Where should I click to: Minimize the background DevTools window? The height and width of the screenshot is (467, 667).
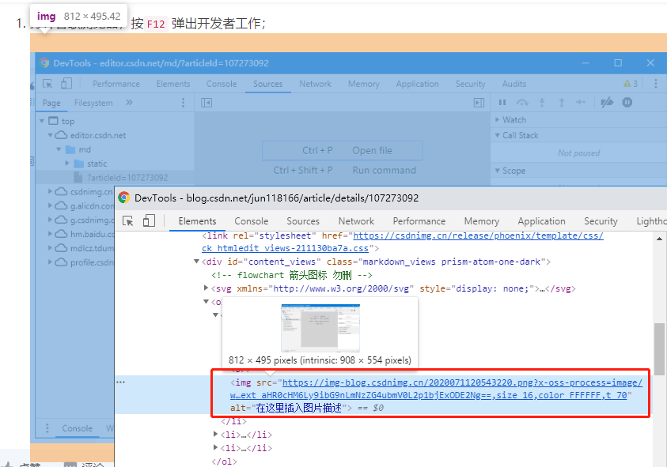pyautogui.click(x=586, y=63)
